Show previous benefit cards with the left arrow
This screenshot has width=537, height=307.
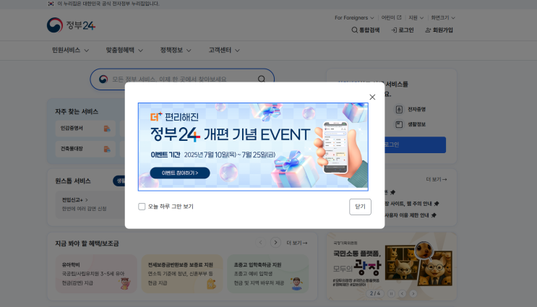261,242
